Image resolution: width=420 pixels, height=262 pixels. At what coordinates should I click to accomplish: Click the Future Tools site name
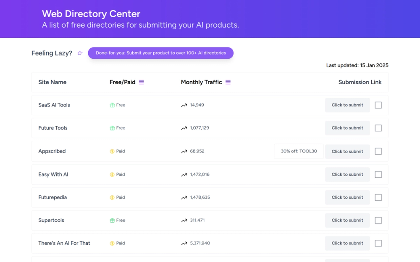[x=53, y=128]
